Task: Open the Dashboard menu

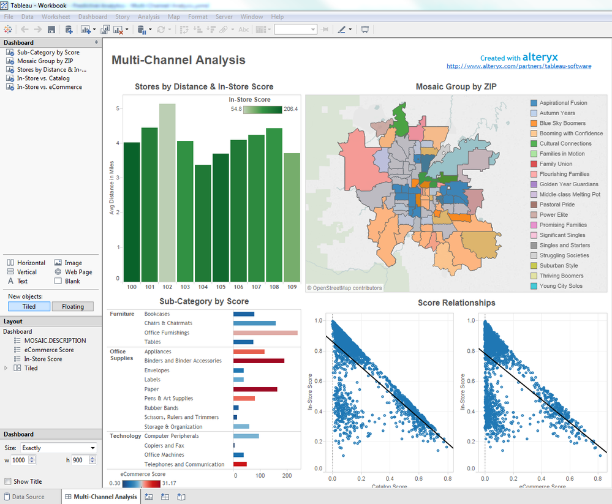Action: click(x=92, y=17)
